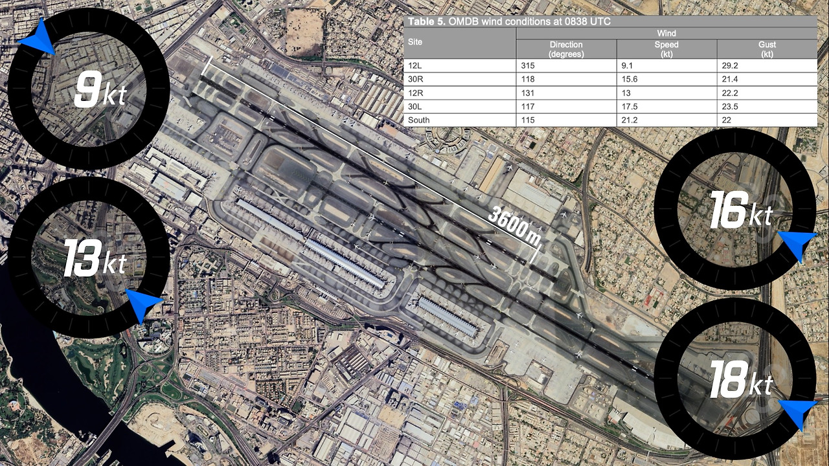
Task: Click speed cell "13" in the 12R table row
Action: [x=666, y=93]
